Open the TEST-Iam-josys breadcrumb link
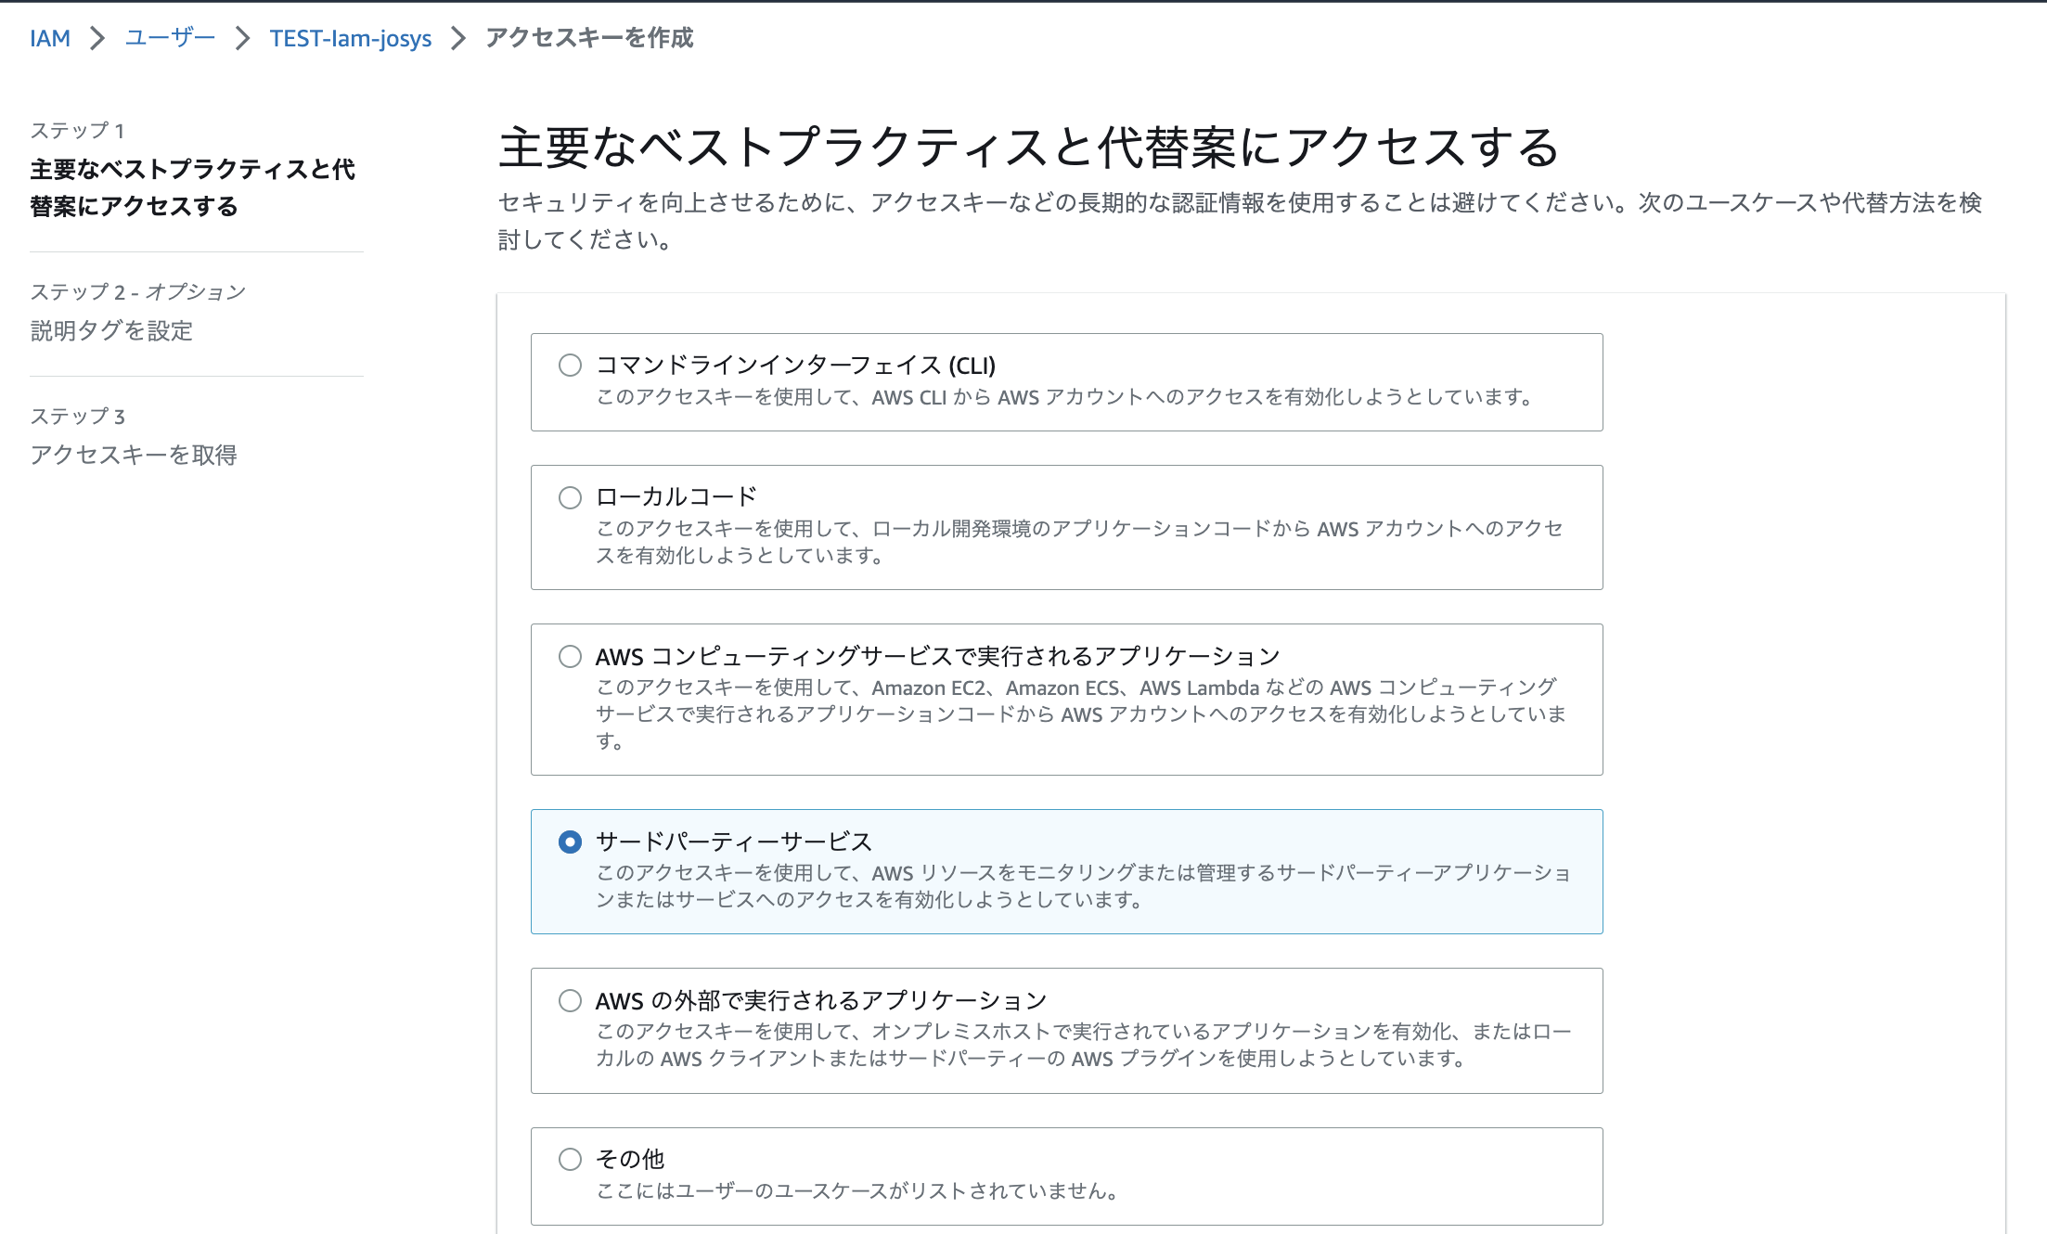 [350, 38]
